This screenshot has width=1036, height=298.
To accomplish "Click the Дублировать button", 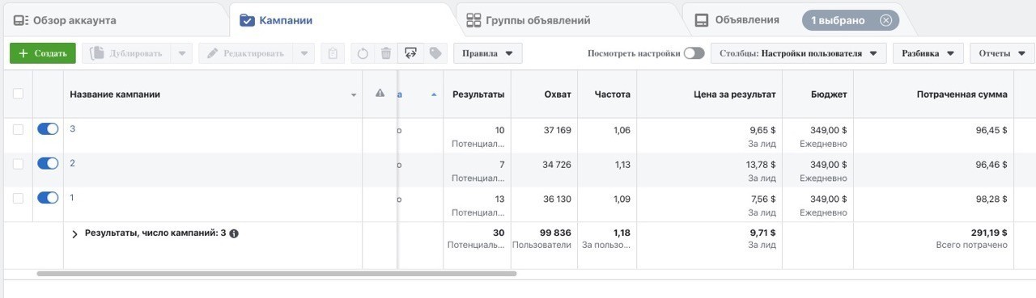I will click(x=126, y=53).
